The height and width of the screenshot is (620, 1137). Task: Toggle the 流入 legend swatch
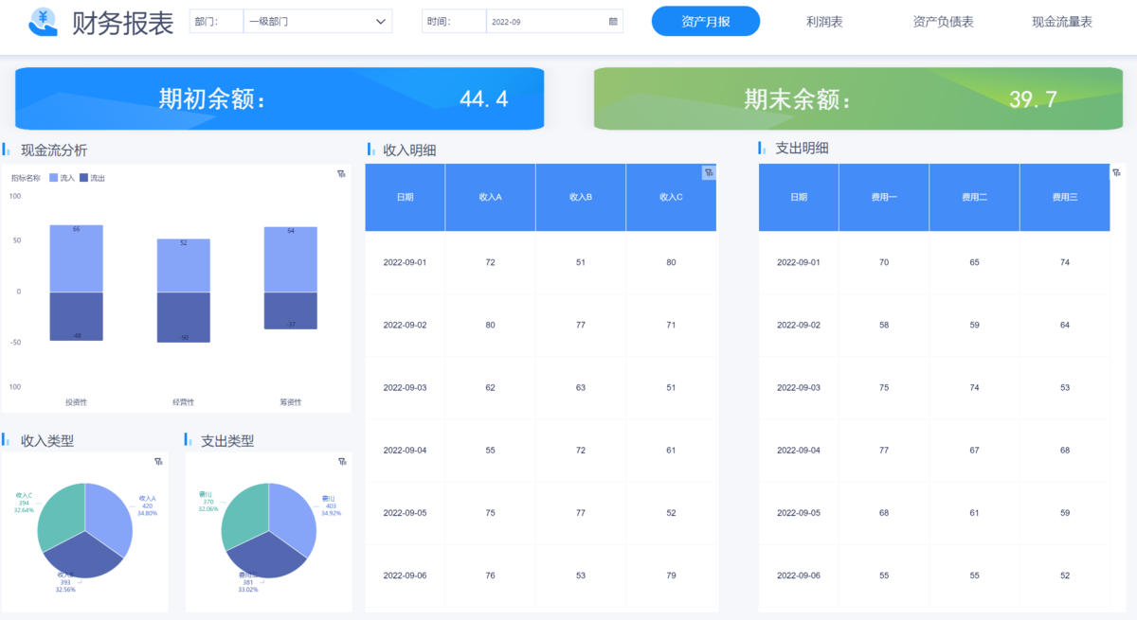54,178
